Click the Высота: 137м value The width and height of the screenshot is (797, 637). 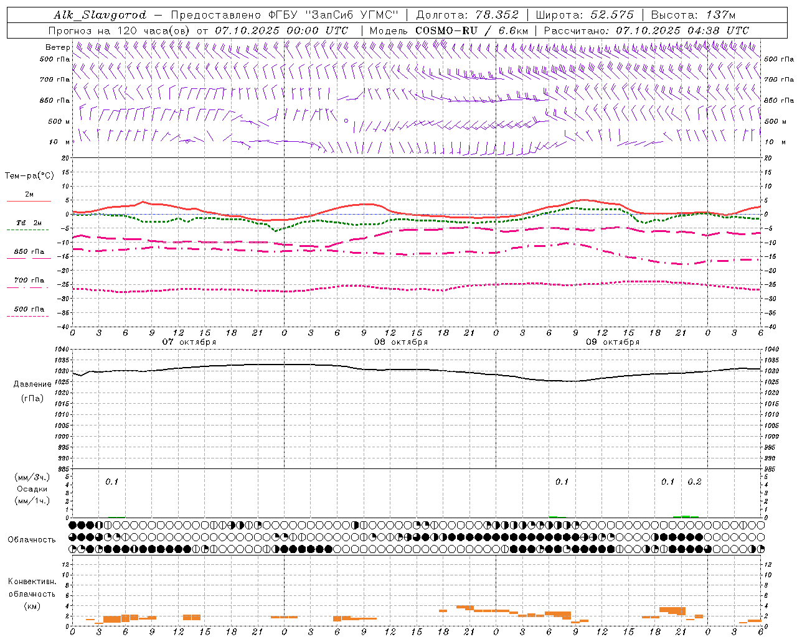[x=693, y=15]
